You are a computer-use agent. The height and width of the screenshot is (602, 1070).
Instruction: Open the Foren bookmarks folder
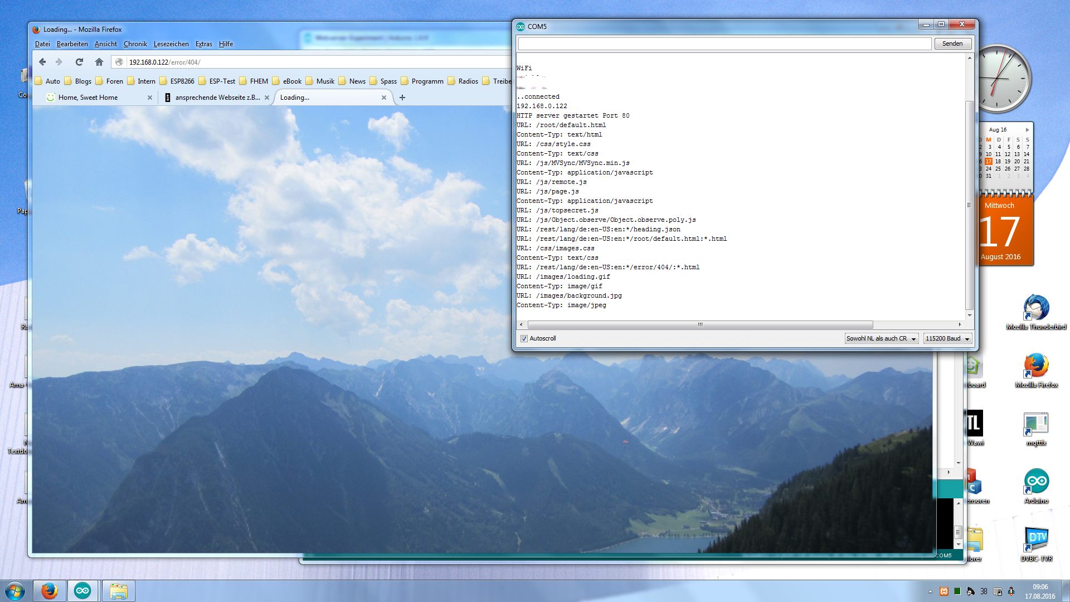(109, 81)
